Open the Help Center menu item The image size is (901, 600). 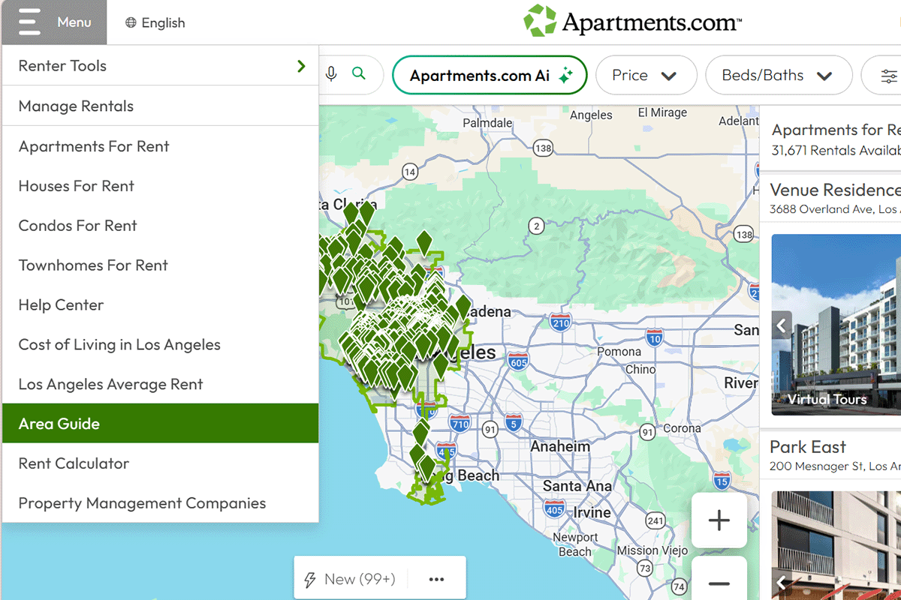tap(160, 305)
